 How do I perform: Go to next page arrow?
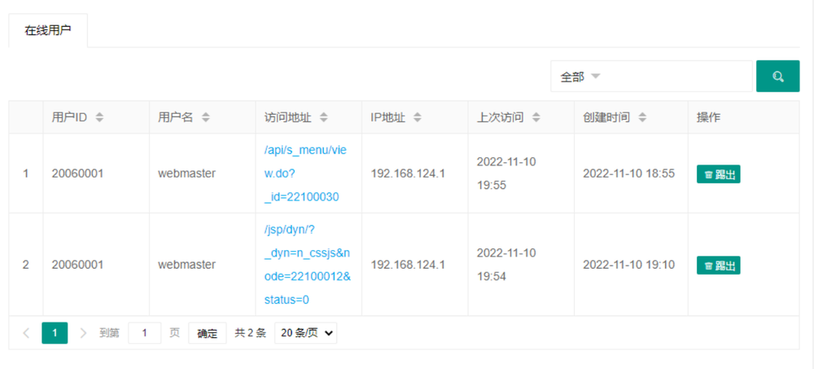click(x=83, y=333)
